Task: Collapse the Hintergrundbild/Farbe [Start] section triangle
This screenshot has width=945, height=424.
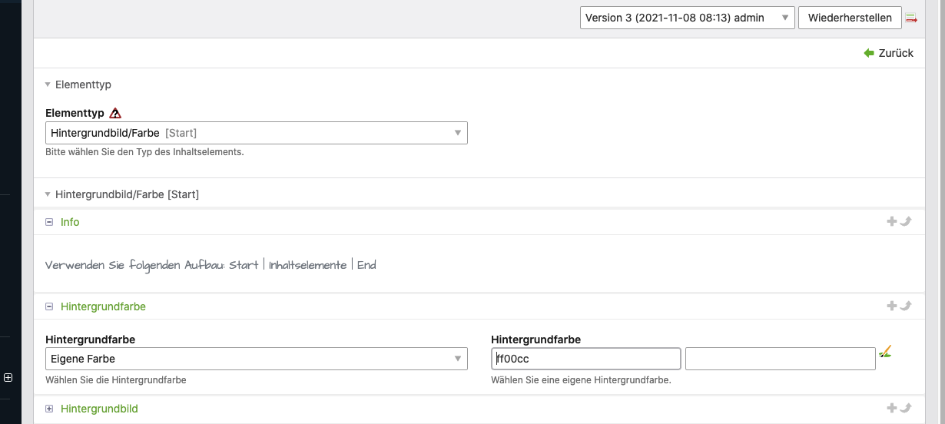Action: tap(48, 194)
